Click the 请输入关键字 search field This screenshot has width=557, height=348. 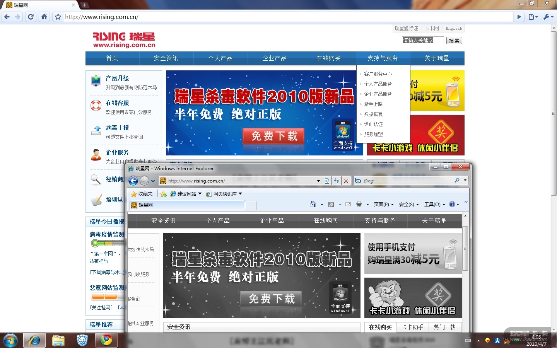[x=423, y=40]
